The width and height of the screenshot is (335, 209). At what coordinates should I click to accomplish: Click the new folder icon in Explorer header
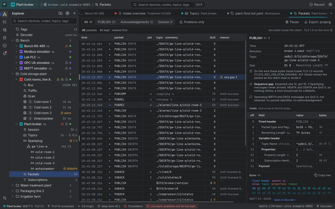point(60,13)
